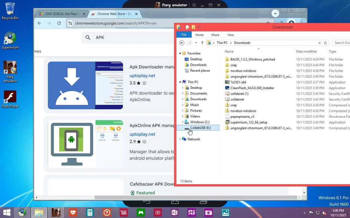Open the flarg emulator hamburger menu
This screenshot has height=218, width=350.
[194, 5]
